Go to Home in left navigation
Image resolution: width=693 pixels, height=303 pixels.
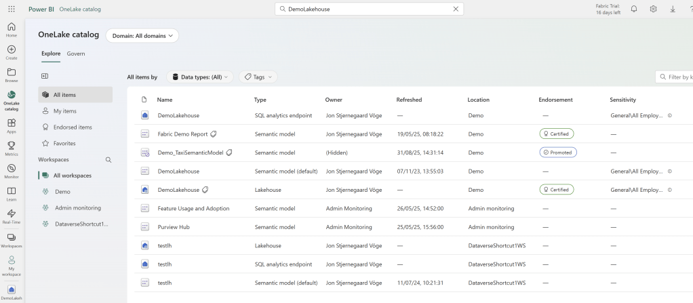coord(11,29)
